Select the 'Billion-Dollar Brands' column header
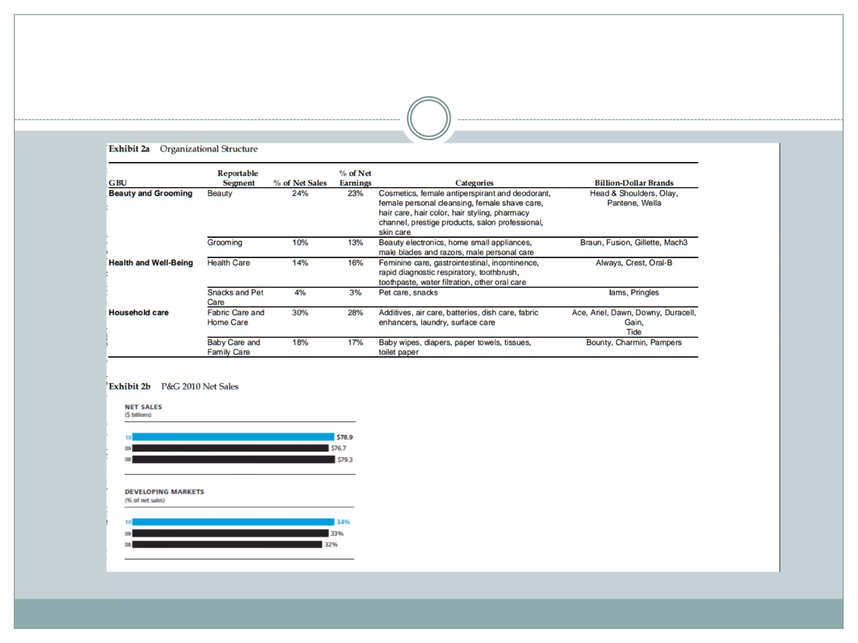858x643 pixels. point(634,183)
